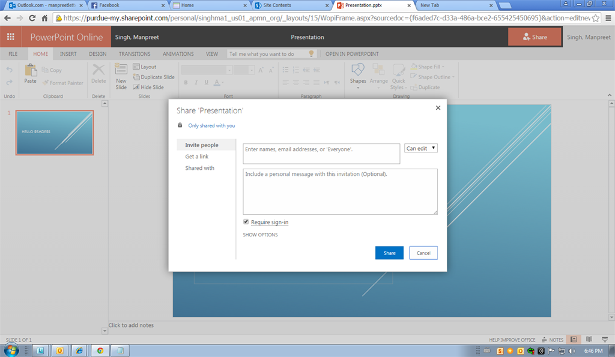Align text left in Paragraph group
The width and height of the screenshot is (615, 357).
click(285, 82)
